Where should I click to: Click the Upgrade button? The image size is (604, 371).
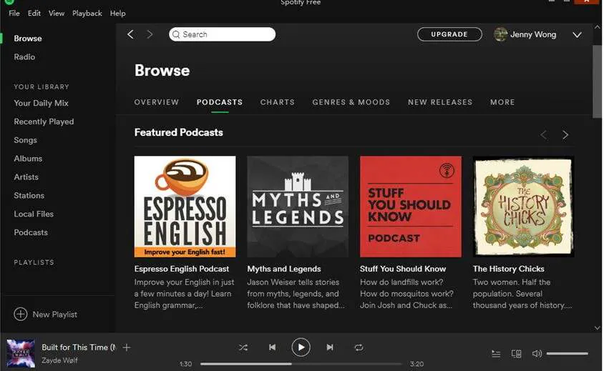click(x=449, y=34)
